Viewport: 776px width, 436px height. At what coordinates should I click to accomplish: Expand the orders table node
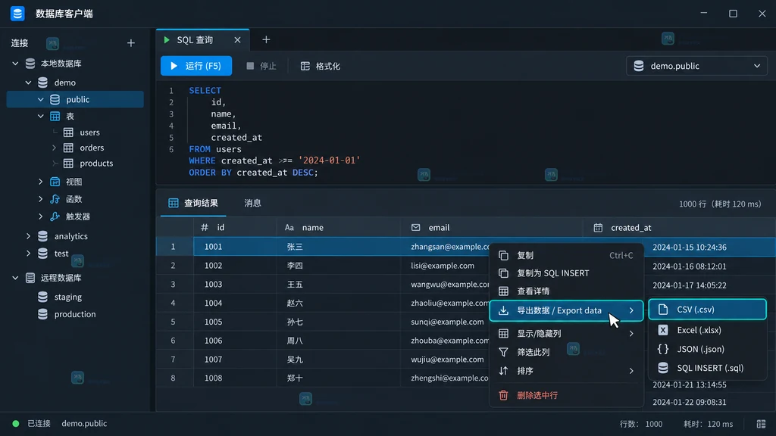point(54,148)
